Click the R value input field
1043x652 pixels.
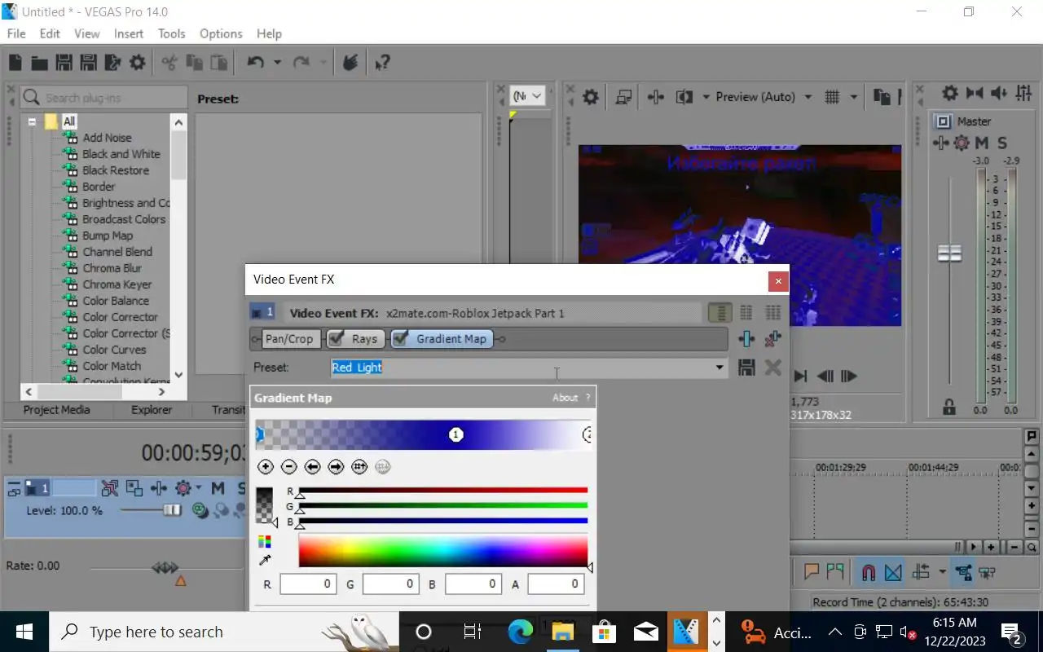[x=308, y=584]
